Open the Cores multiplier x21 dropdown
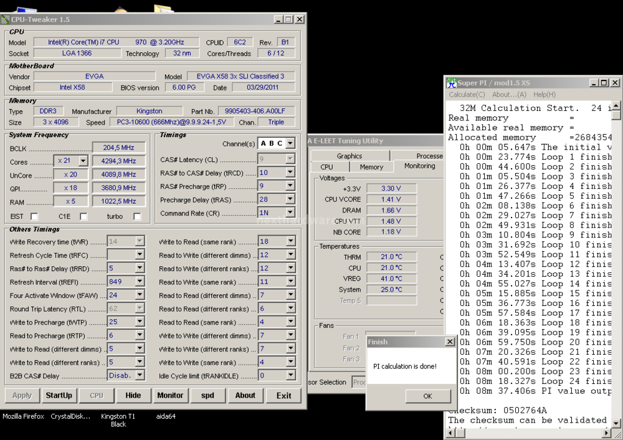 tap(83, 161)
